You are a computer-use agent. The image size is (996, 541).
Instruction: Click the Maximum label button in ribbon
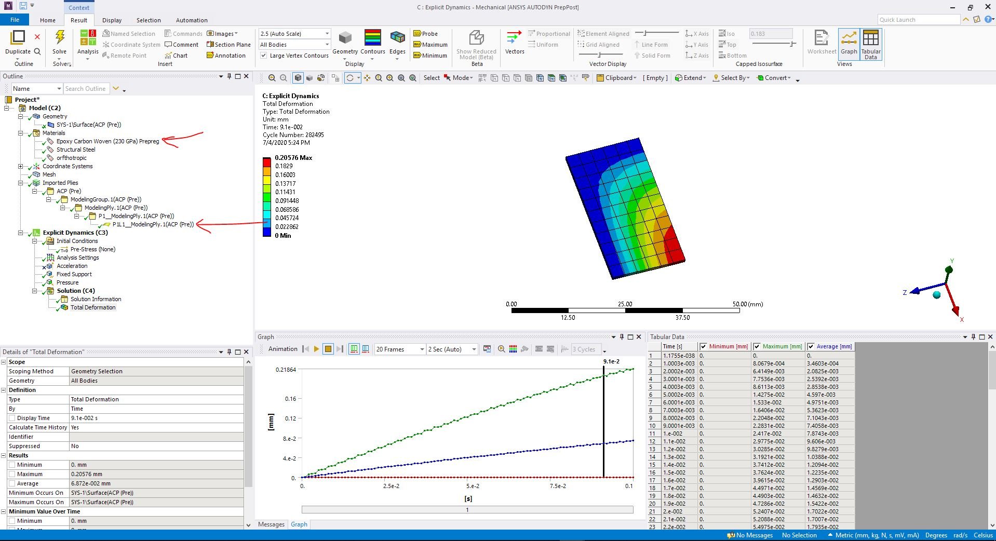(430, 45)
